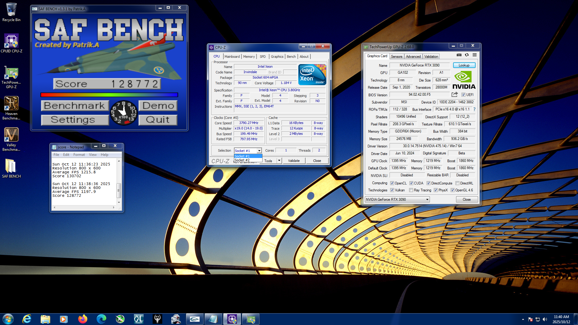Viewport: 578px width, 325px height.
Task: Open the GPU-Z hamburger menu
Action: (474, 55)
